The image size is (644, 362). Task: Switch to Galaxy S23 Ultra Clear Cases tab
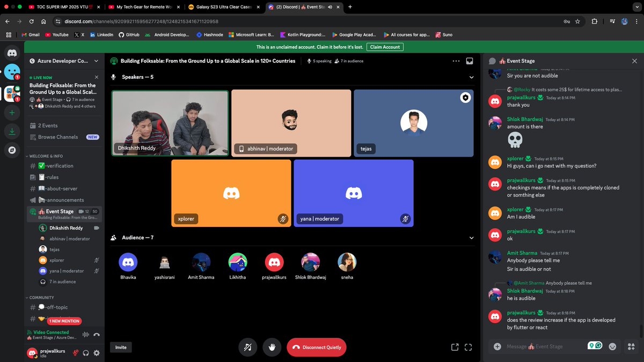point(224,7)
